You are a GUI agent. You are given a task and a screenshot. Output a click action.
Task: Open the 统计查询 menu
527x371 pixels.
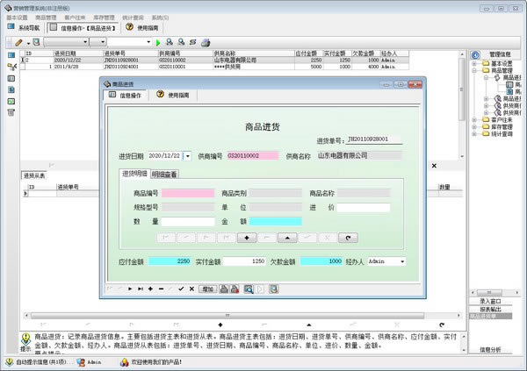tap(133, 17)
